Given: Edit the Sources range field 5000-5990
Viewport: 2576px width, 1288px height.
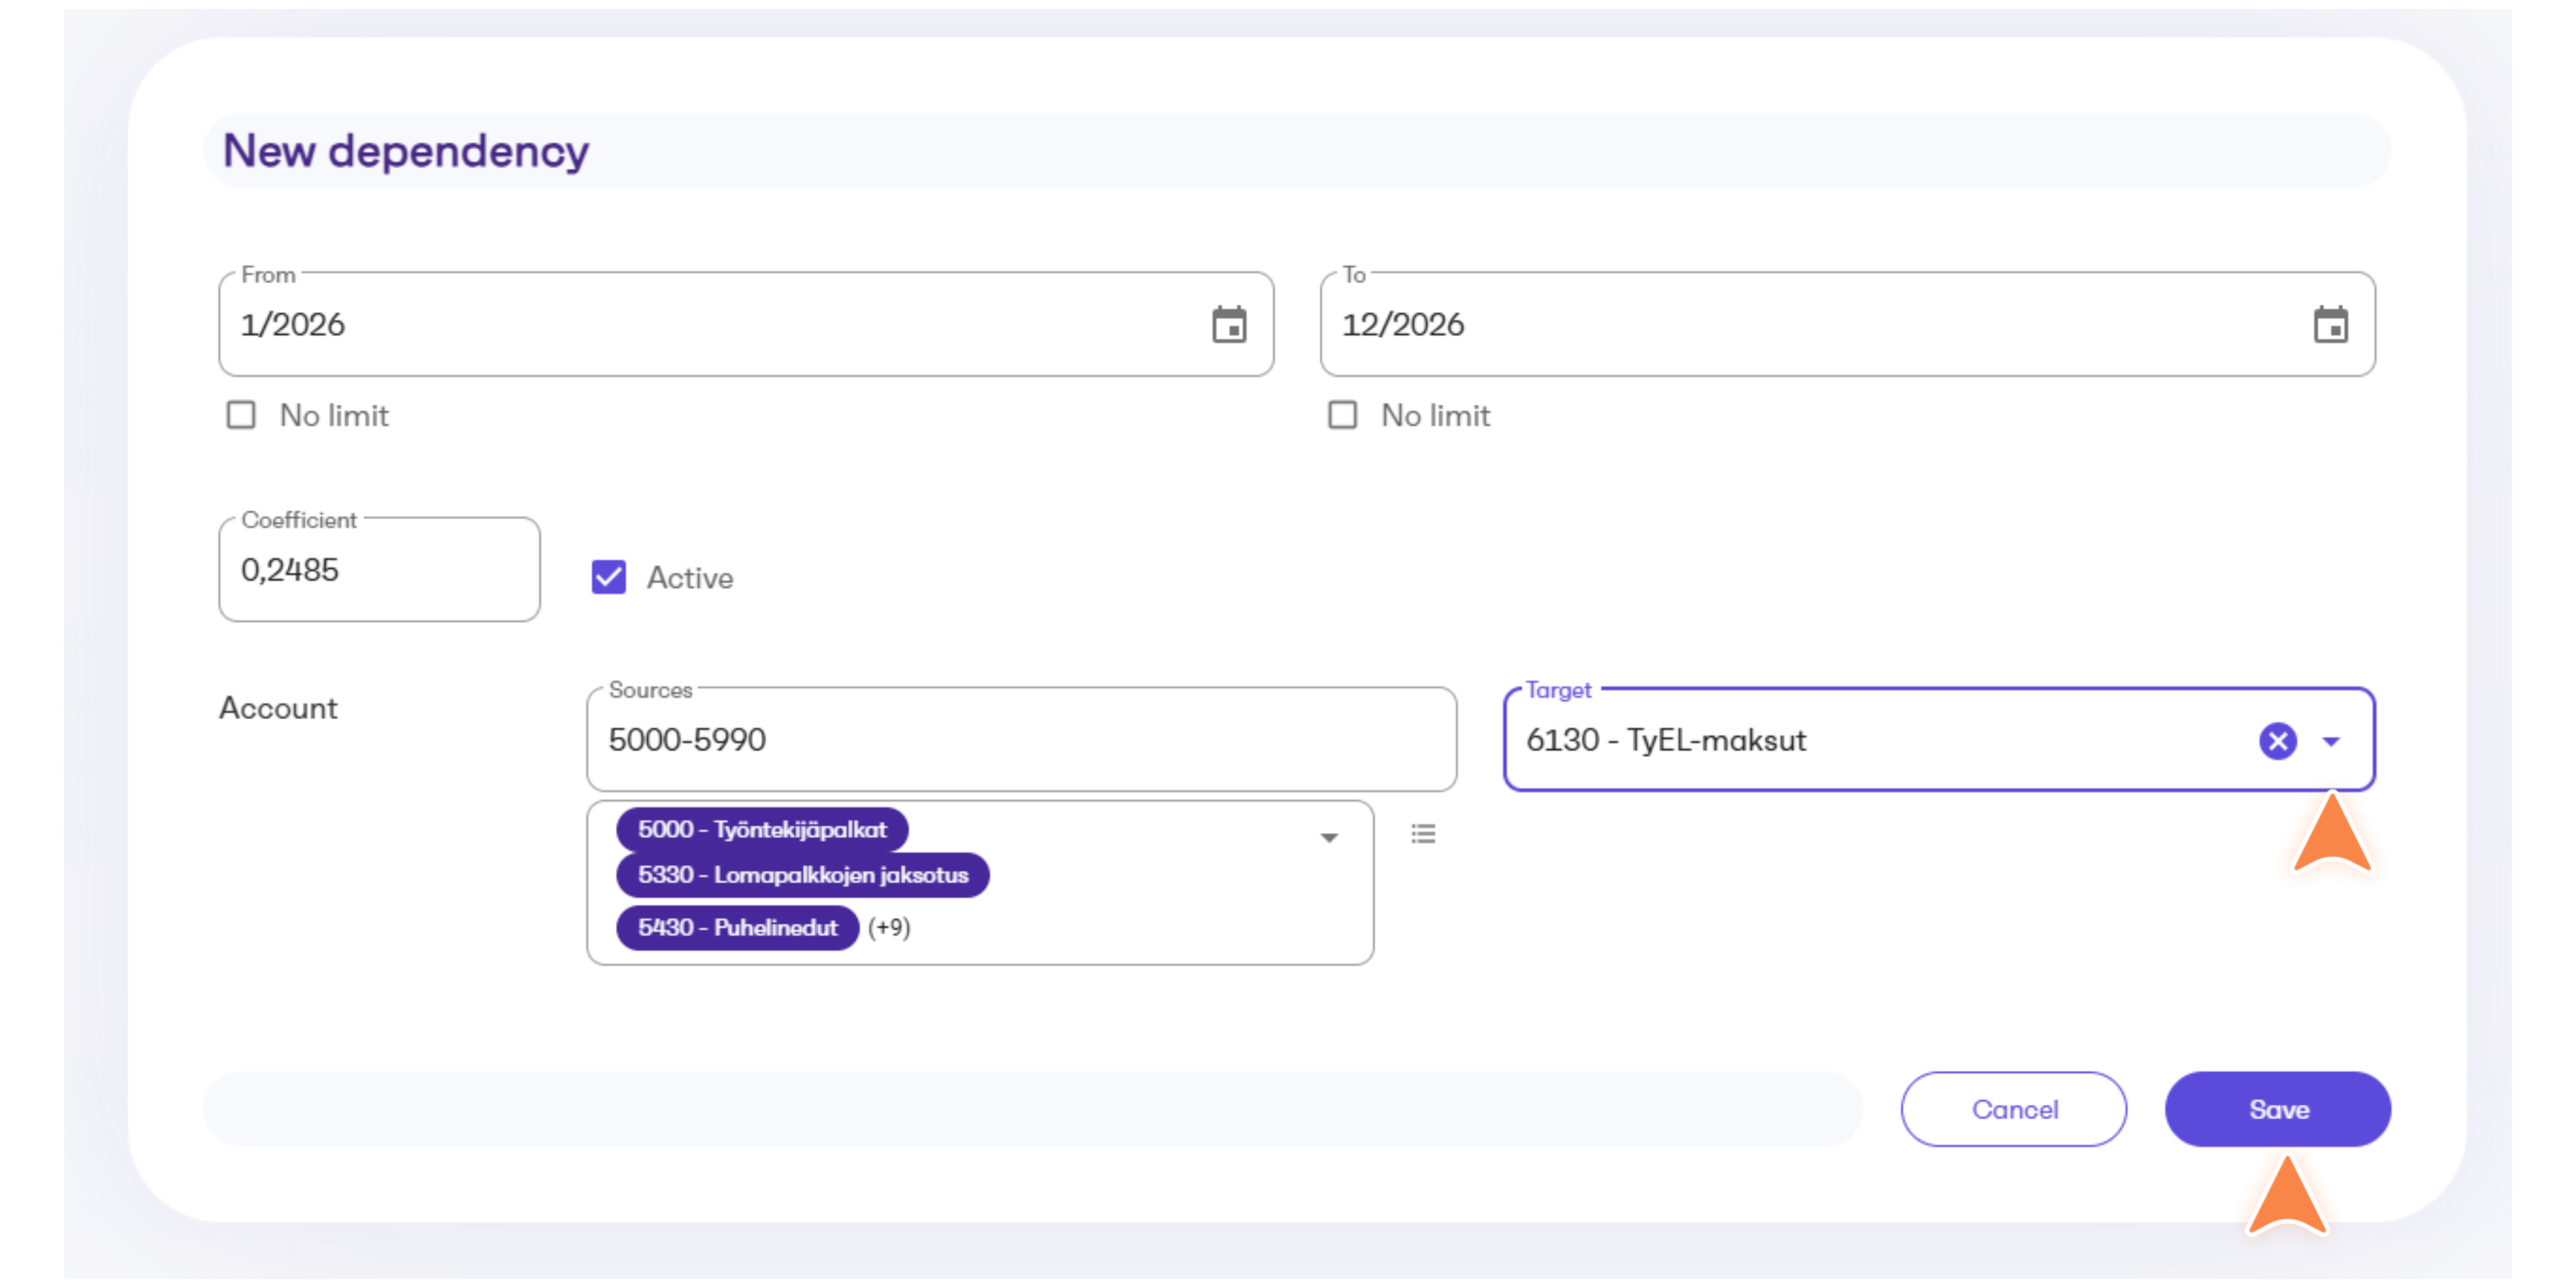Looking at the screenshot, I should [x=1021, y=740].
